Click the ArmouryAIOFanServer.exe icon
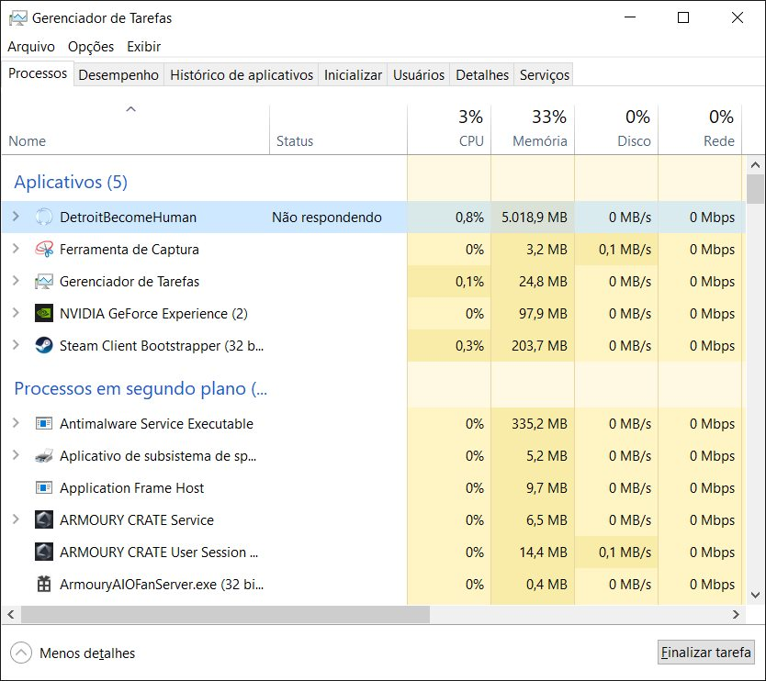 tap(44, 584)
